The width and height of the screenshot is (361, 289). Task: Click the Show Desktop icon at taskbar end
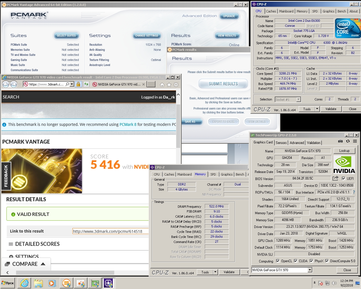[x=358, y=283]
